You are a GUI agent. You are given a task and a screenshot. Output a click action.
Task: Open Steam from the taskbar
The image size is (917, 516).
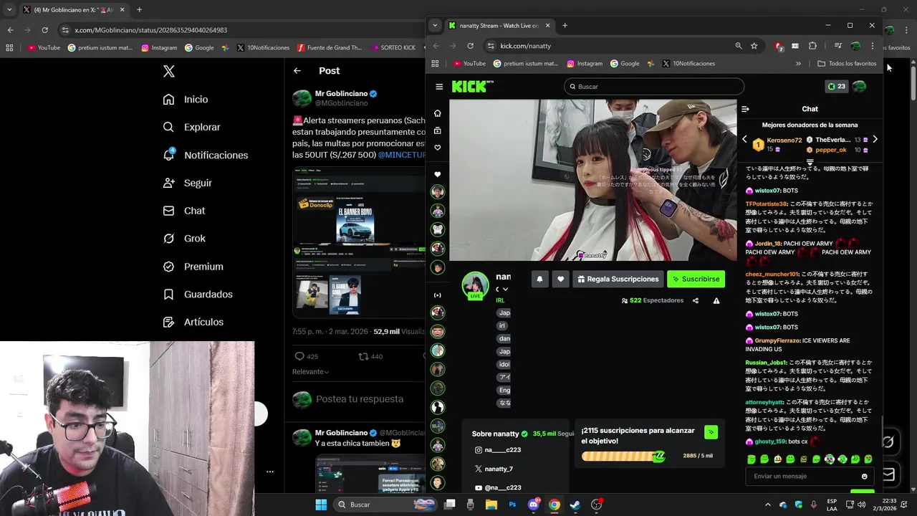tap(575, 505)
